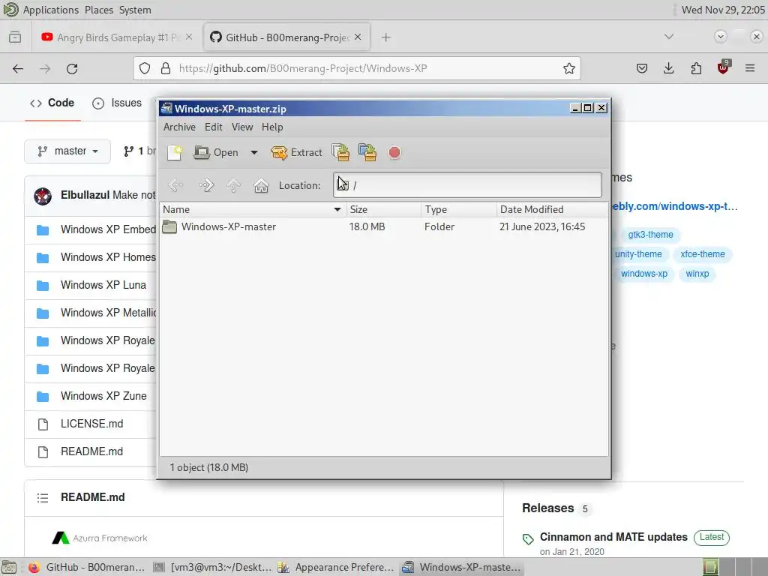This screenshot has width=768, height=576.
Task: Click the site padlock icon
Action: [166, 68]
